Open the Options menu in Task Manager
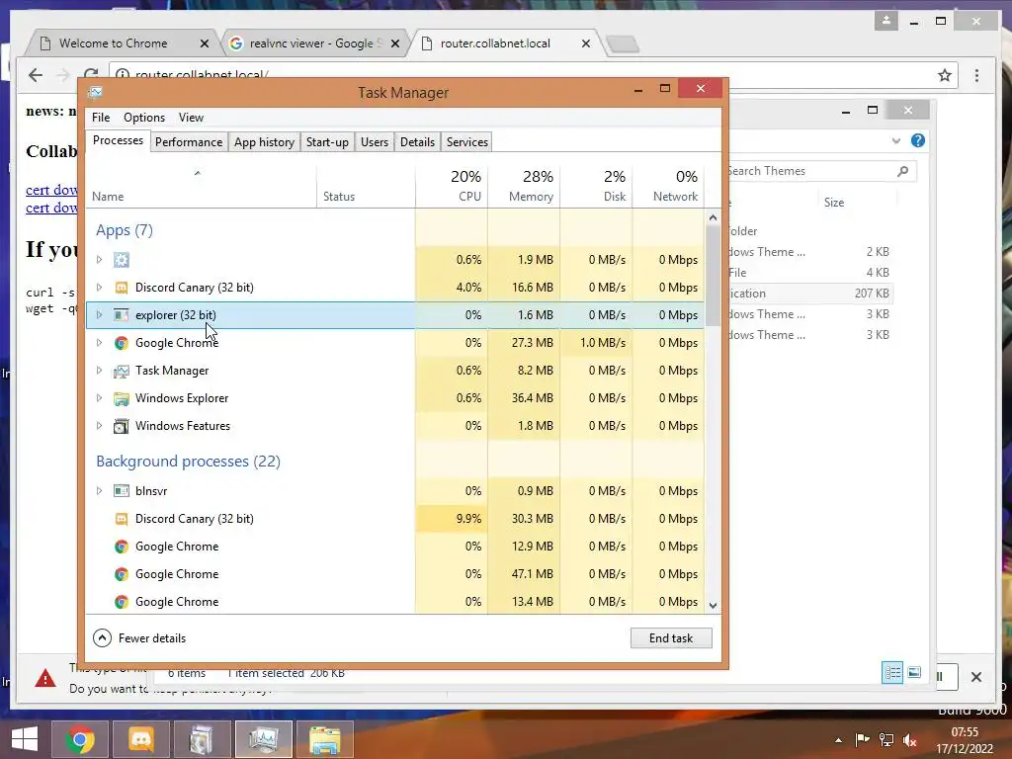 [144, 118]
